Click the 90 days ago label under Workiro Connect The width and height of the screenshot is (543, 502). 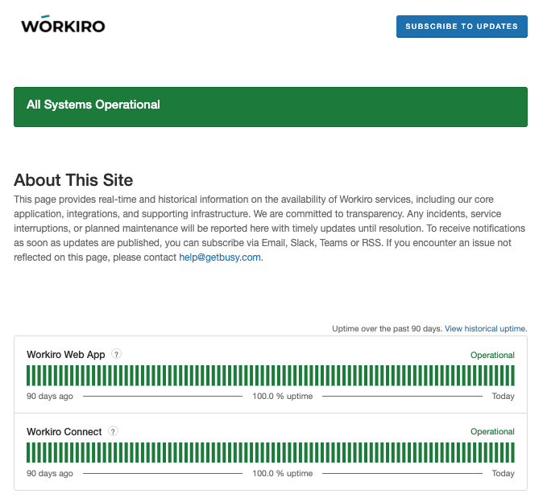pos(50,474)
